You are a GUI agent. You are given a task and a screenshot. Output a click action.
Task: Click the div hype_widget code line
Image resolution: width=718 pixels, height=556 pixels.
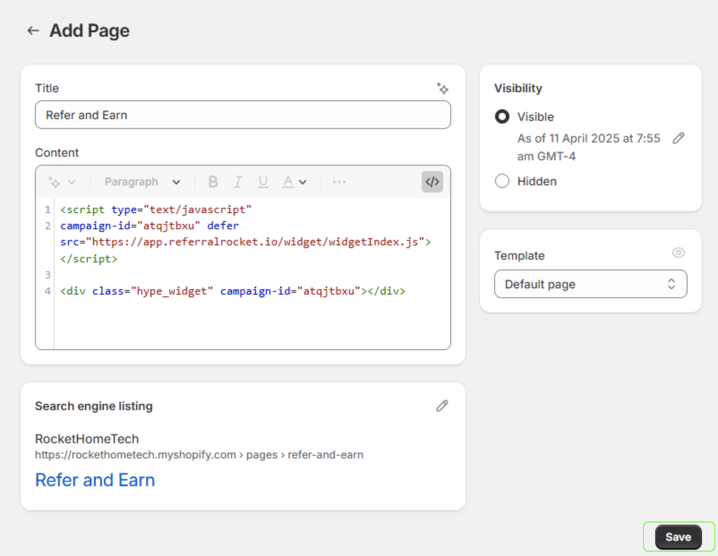[233, 291]
